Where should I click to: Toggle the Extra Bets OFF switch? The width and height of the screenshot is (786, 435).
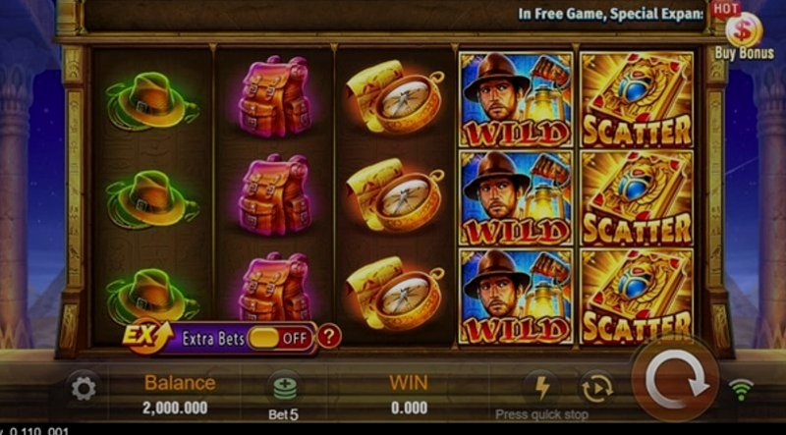pyautogui.click(x=280, y=339)
